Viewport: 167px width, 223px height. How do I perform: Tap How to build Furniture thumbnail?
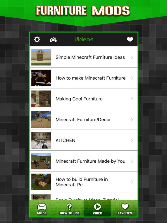coord(41,182)
